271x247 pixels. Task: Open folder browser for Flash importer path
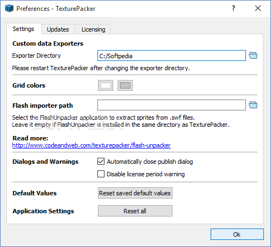click(253, 105)
